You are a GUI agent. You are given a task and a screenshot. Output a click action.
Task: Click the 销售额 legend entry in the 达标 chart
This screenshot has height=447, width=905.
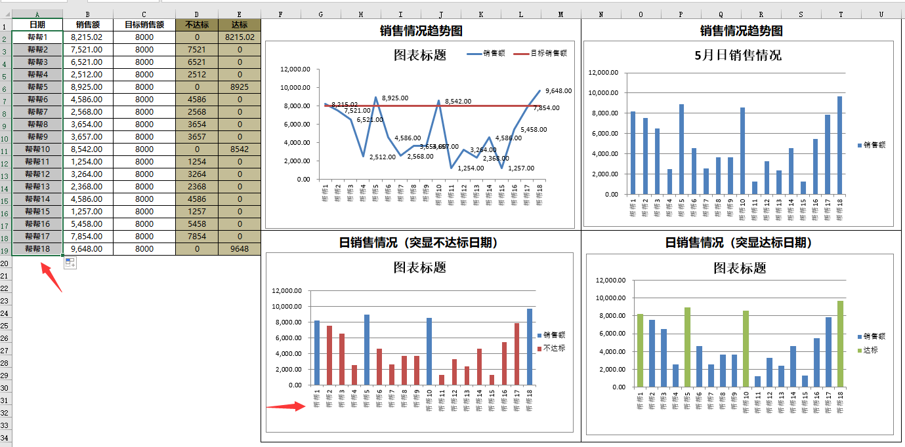pos(871,336)
